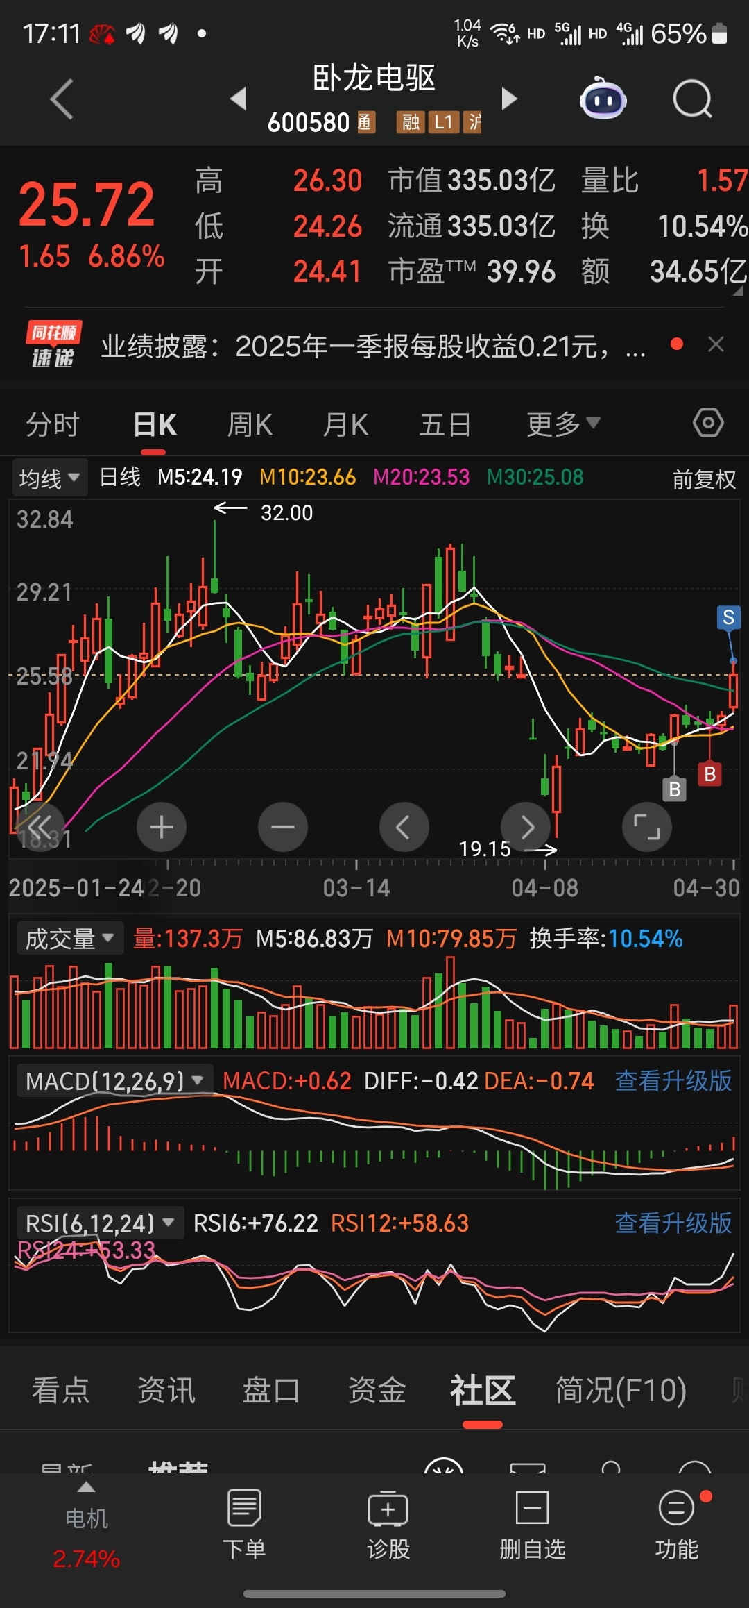
Task: Select the 五日 chart tab
Action: 445,424
